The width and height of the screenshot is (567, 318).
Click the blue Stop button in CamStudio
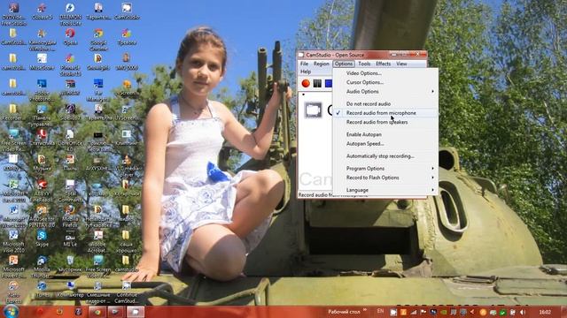click(x=329, y=83)
